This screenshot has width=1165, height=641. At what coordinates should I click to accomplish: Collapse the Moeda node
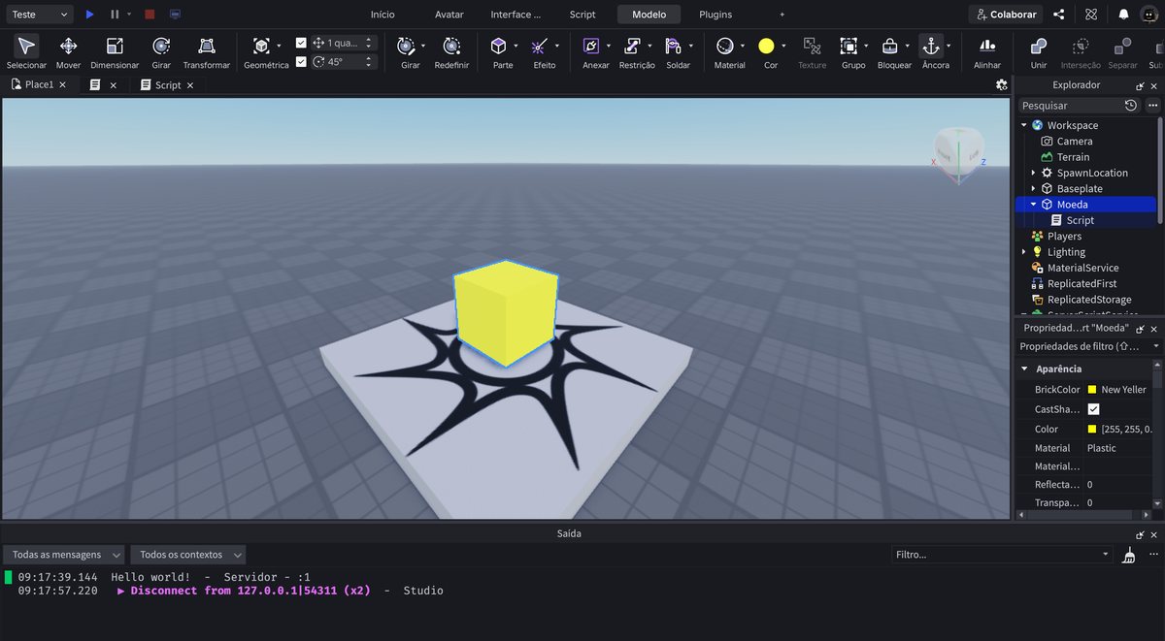1033,205
